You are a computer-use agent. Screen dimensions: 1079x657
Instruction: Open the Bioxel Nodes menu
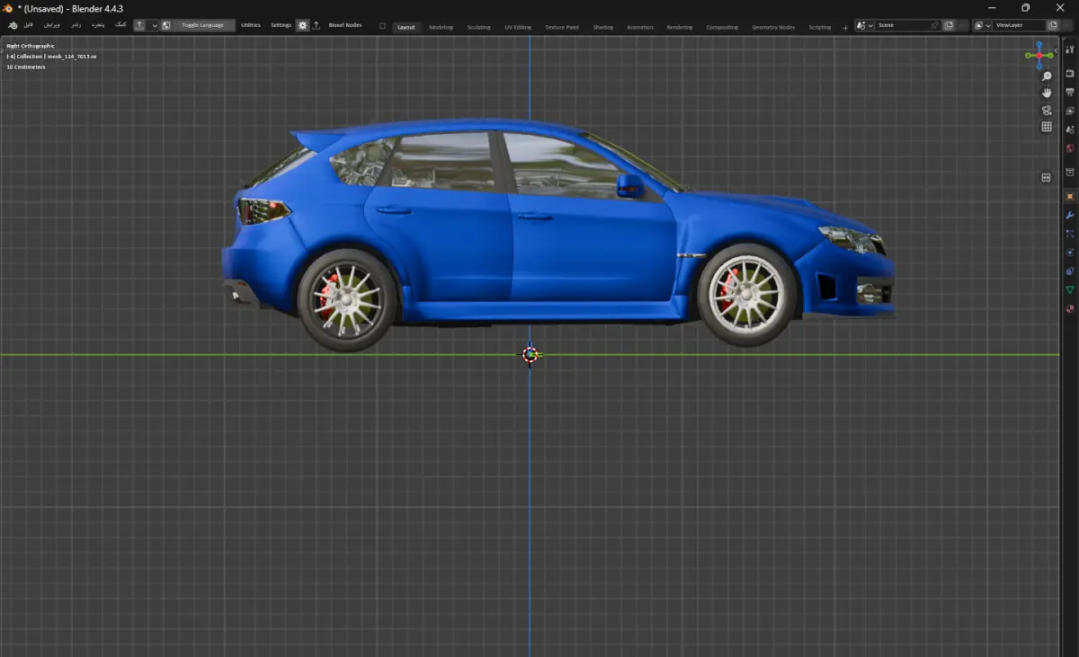pos(345,25)
